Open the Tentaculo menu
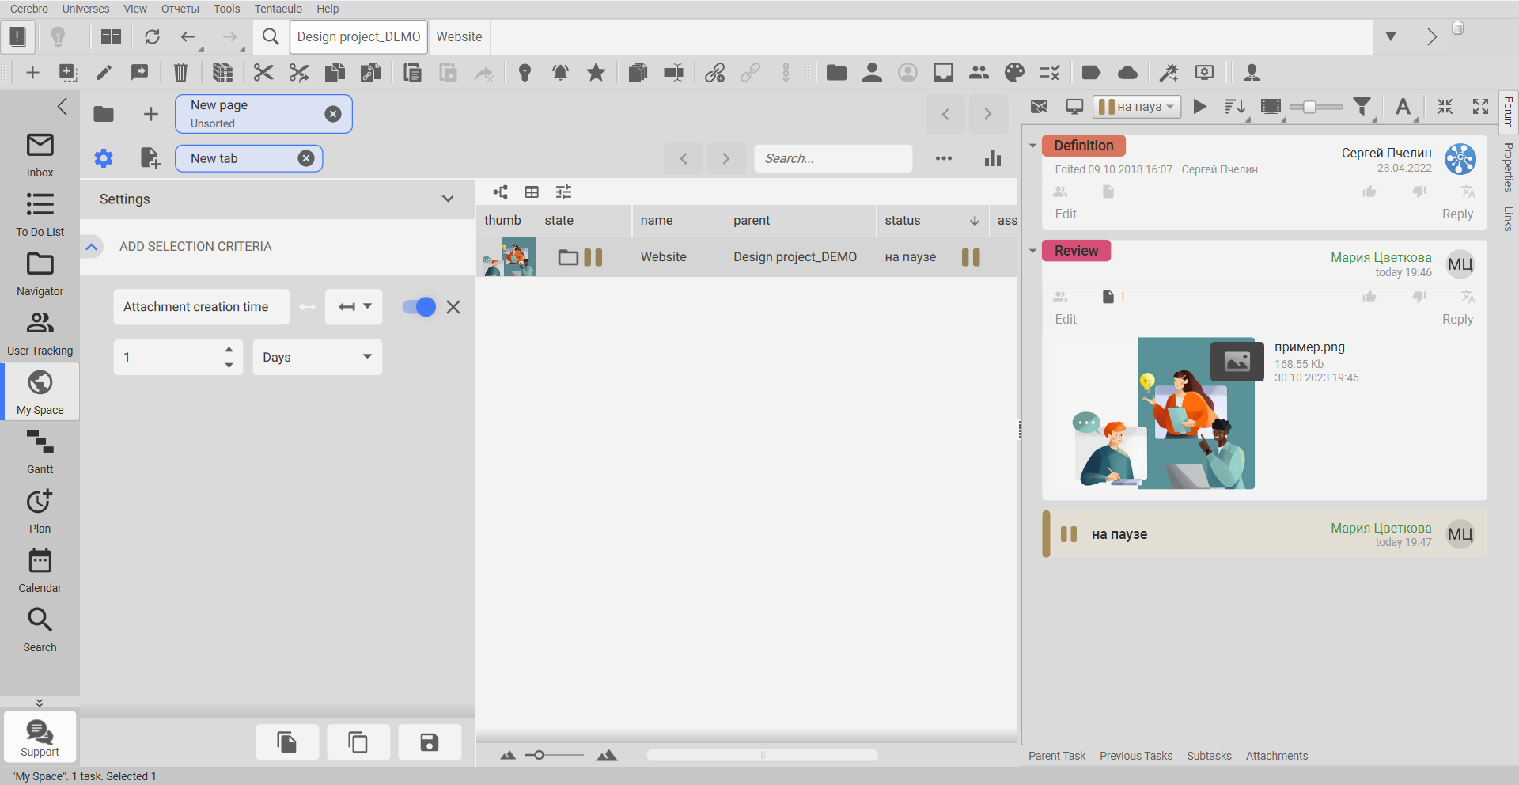 [x=278, y=9]
